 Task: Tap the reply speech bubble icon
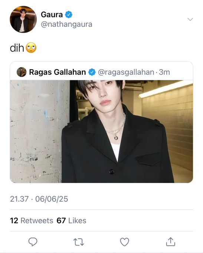[33, 241]
